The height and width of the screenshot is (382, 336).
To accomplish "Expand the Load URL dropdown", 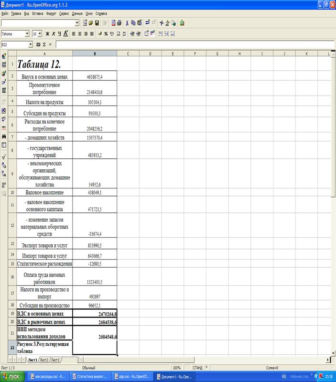I will pos(77,23).
